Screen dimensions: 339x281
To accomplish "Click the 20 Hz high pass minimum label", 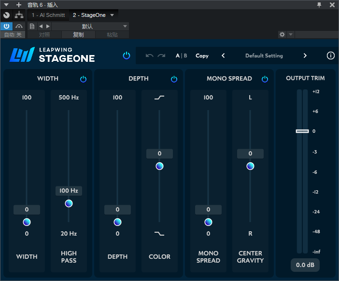I will pos(69,234).
